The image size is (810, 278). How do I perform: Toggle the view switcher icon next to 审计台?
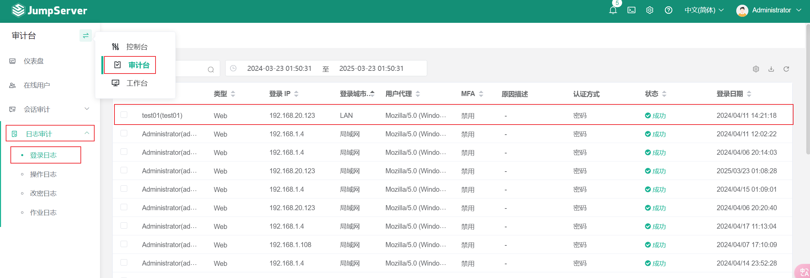86,35
